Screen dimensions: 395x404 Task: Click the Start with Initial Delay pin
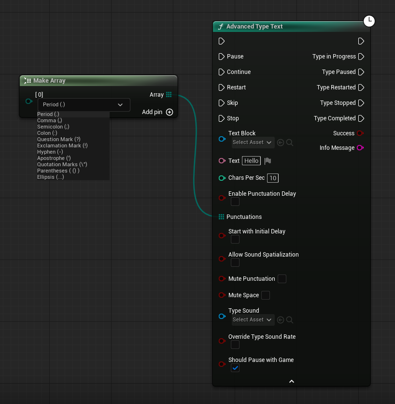pyautogui.click(x=222, y=235)
